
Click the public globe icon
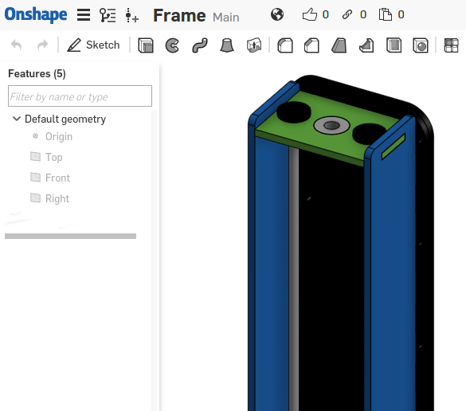(x=277, y=14)
